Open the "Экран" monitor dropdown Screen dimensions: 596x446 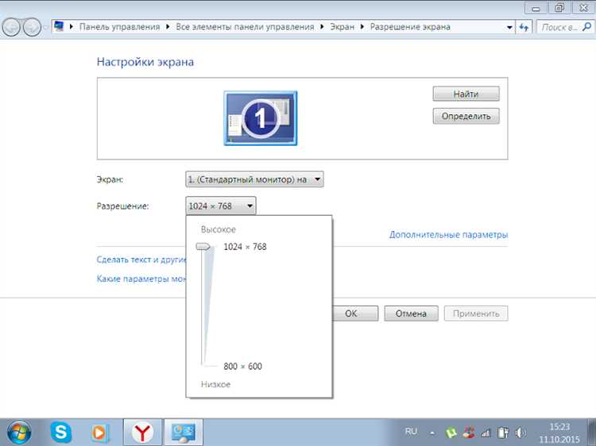coord(254,179)
